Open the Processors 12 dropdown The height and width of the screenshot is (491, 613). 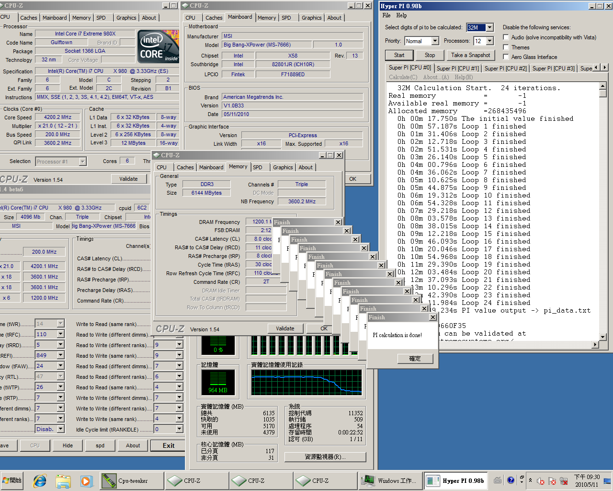click(x=490, y=41)
